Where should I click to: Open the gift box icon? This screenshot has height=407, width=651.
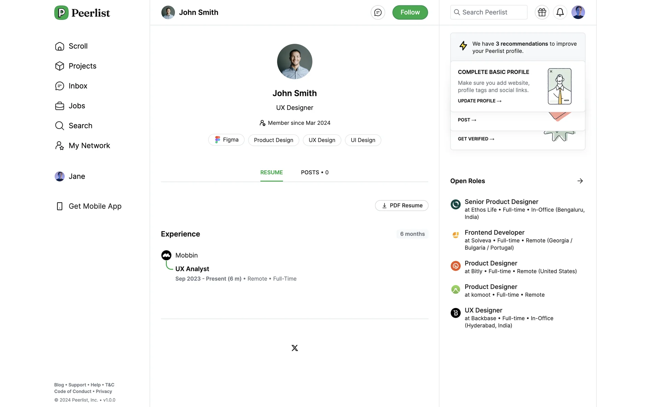pyautogui.click(x=542, y=12)
